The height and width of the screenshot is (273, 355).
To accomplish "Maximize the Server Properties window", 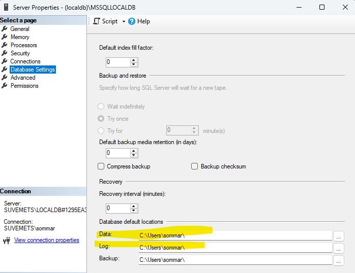I will click(x=322, y=7).
